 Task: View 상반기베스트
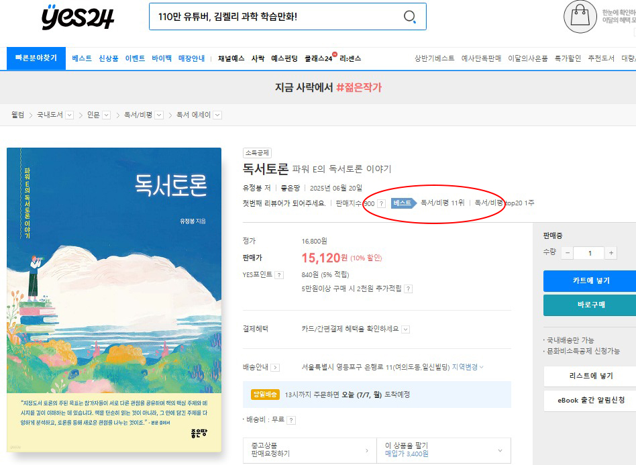(x=435, y=58)
